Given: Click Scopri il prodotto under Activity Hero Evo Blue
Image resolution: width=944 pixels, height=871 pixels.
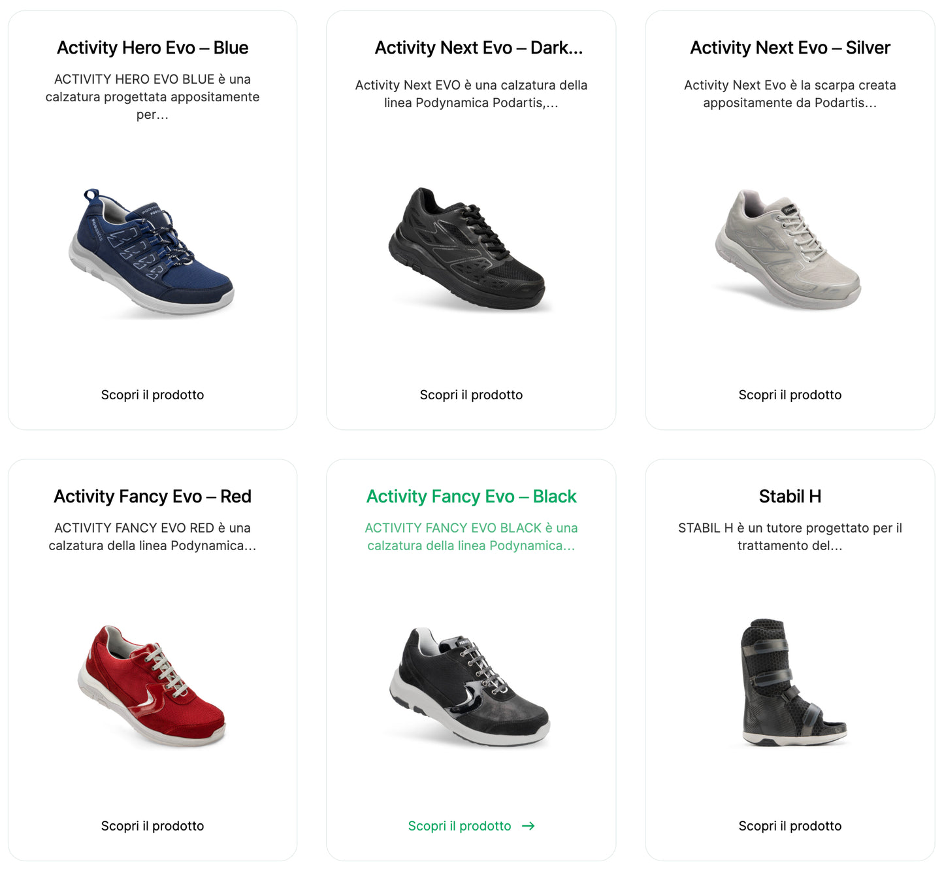Looking at the screenshot, I should [x=152, y=395].
